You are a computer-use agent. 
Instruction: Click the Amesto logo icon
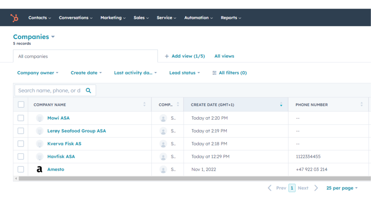[40, 169]
